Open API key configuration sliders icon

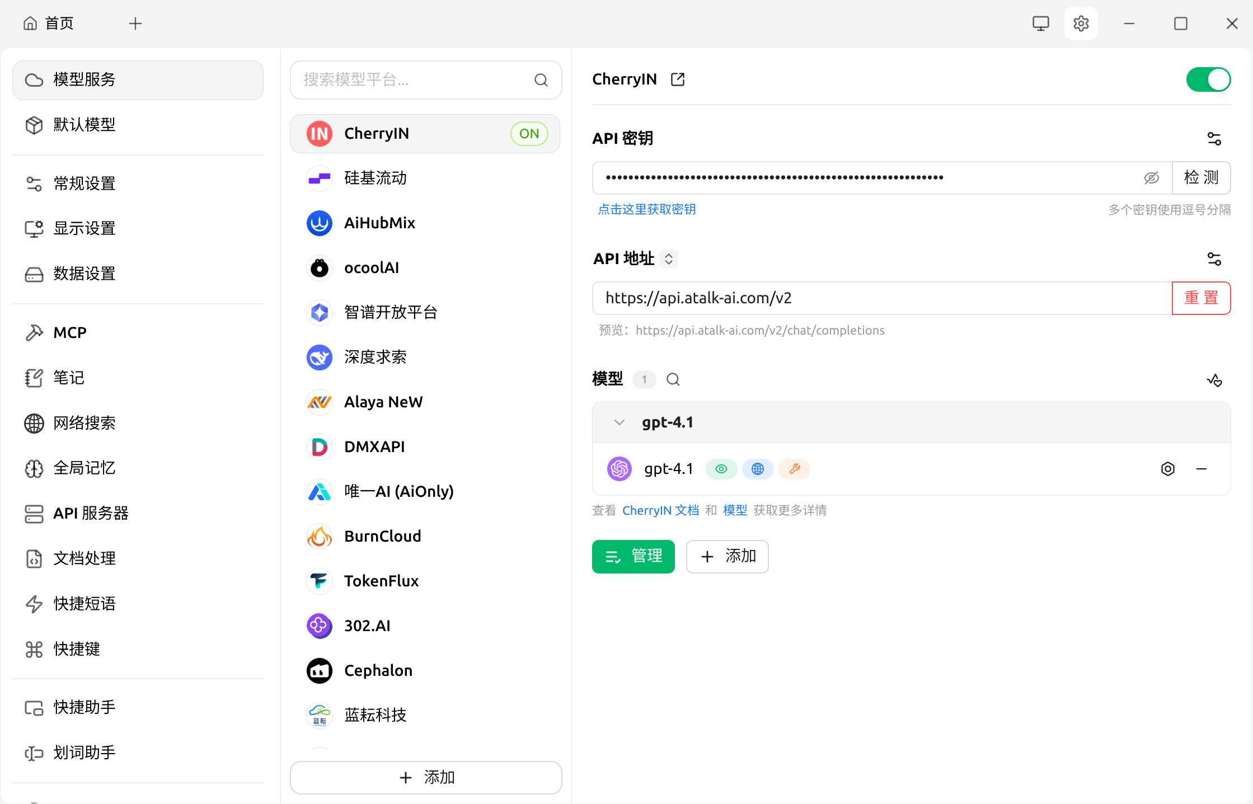[1214, 138]
